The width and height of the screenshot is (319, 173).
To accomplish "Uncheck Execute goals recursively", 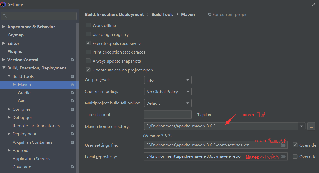I will tap(88, 43).
